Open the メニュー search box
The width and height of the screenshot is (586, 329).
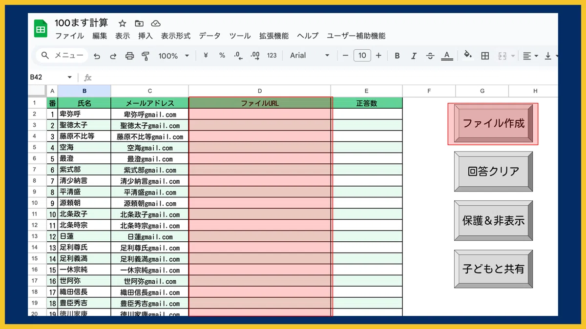tap(62, 56)
